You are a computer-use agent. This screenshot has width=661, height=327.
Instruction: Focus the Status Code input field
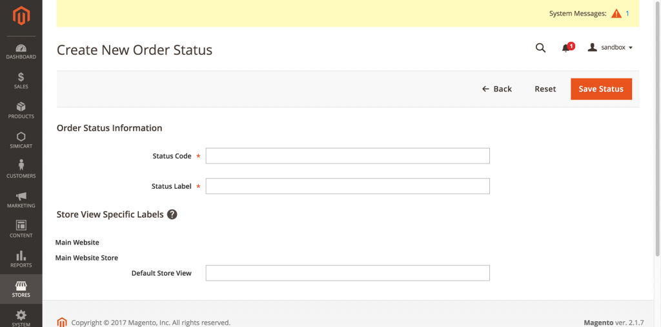tap(348, 156)
